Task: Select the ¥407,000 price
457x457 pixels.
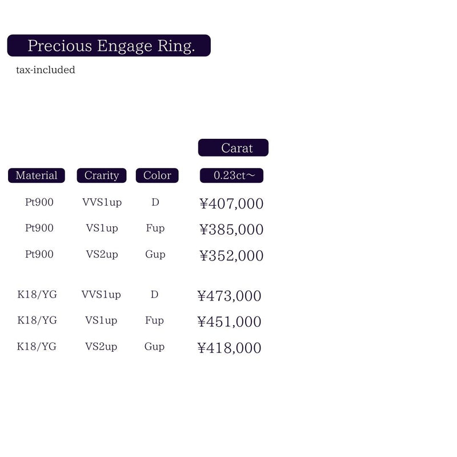Action: (231, 203)
